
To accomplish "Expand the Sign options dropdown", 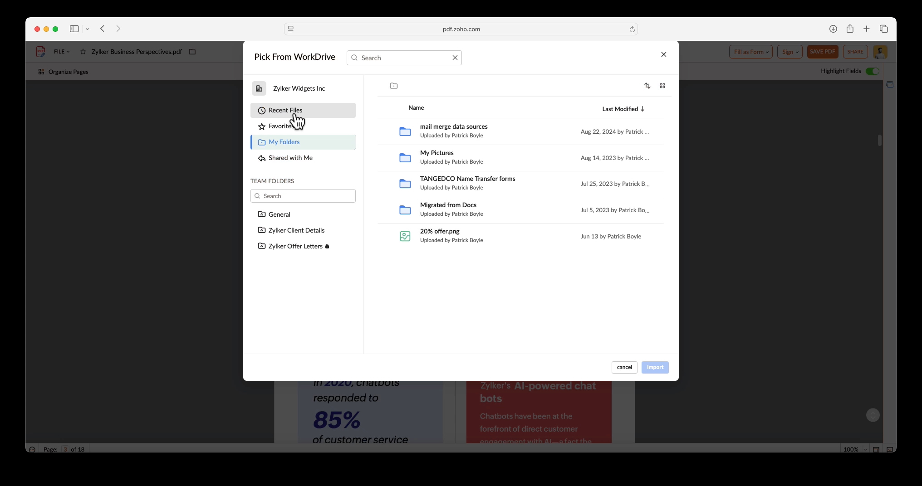I will [x=790, y=52].
